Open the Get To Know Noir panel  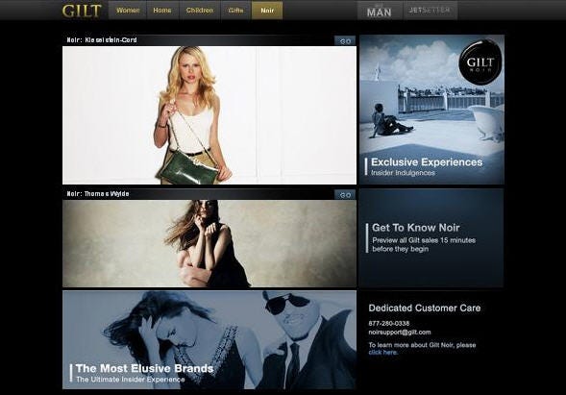point(431,238)
